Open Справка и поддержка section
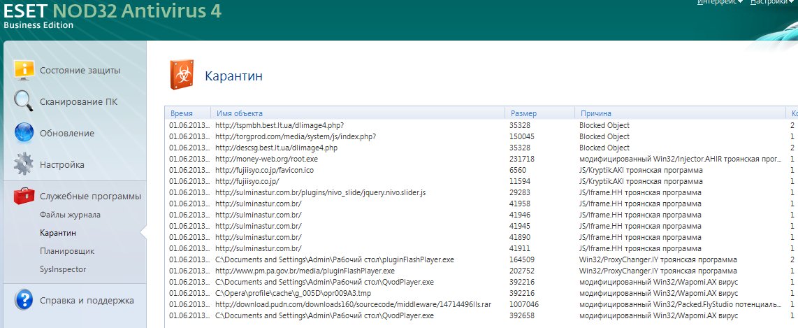The height and width of the screenshot is (328, 798). point(87,301)
